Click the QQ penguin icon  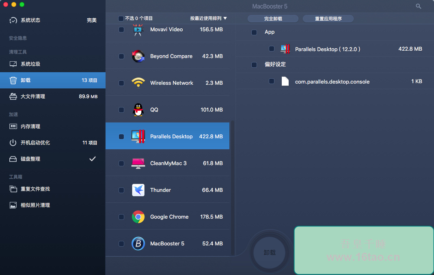[138, 110]
